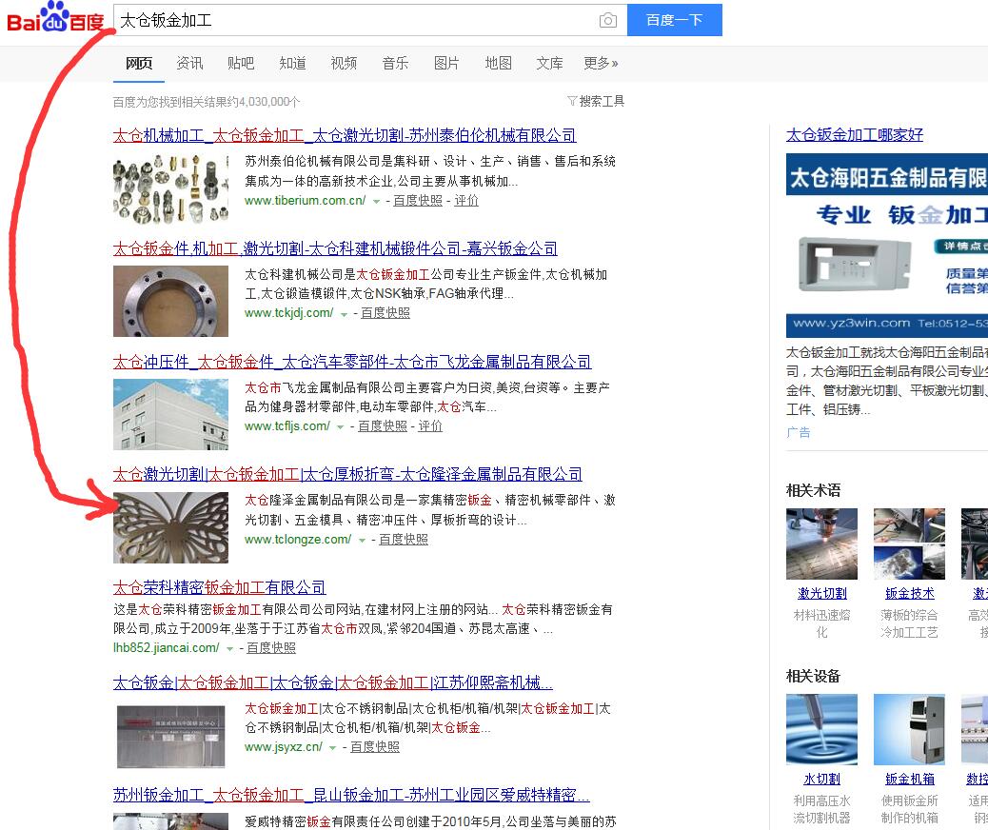The width and height of the screenshot is (988, 830).
Task: Click the 钣金技术 term image
Action: 909,543
